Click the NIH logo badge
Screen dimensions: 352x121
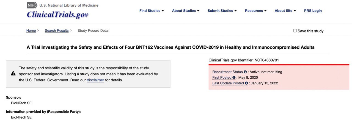tap(32, 5)
